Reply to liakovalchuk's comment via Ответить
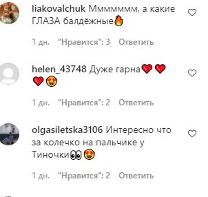Viewport: 208px width, 197px height. click(136, 42)
